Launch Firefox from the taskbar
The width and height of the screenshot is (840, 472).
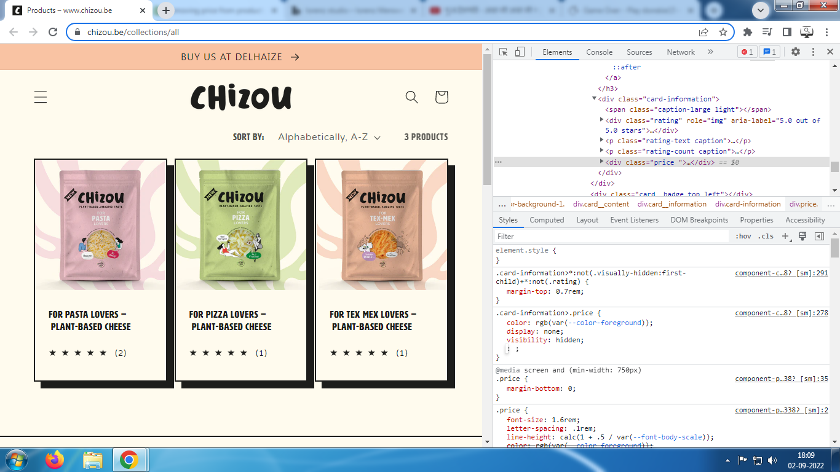[x=55, y=460]
